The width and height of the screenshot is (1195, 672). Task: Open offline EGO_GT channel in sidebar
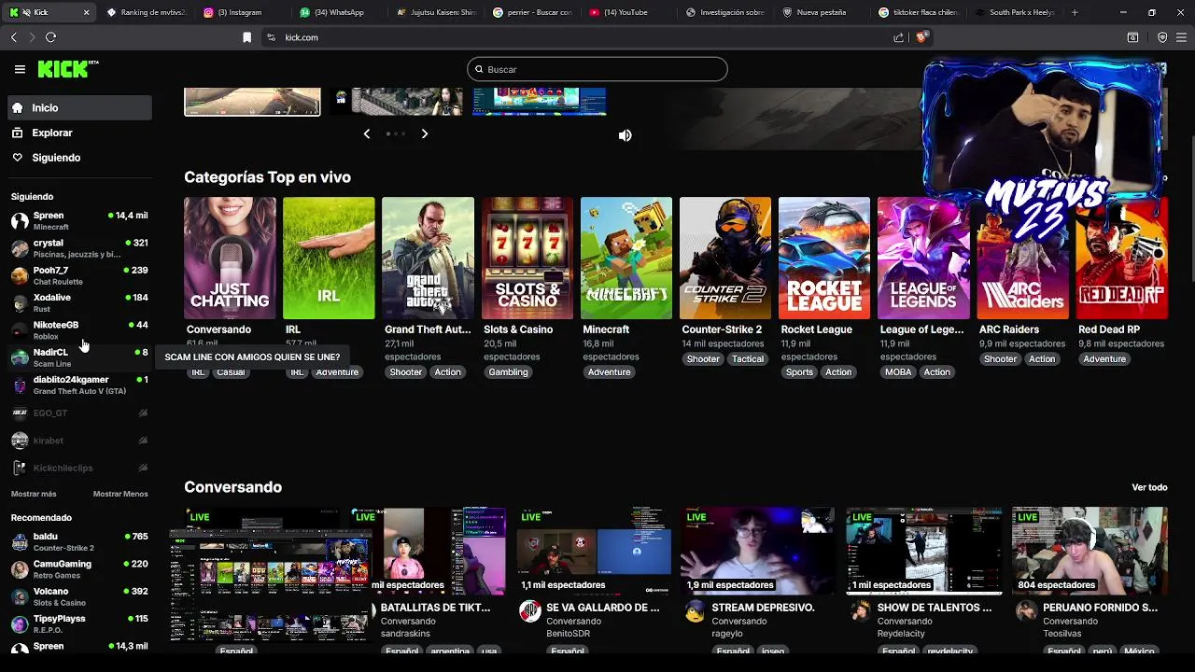[79, 413]
